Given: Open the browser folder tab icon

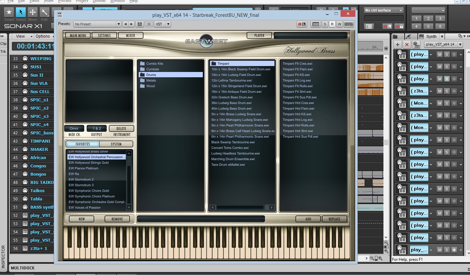Looking at the screenshot, I should [x=396, y=36].
